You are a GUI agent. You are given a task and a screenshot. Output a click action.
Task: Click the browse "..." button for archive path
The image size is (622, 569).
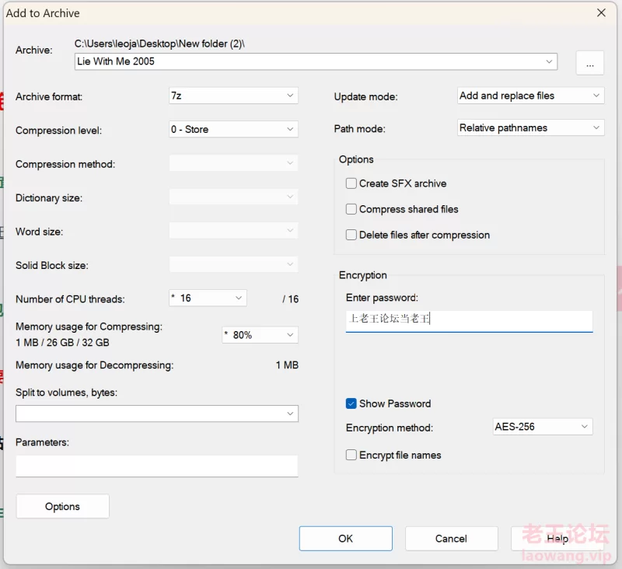point(589,63)
